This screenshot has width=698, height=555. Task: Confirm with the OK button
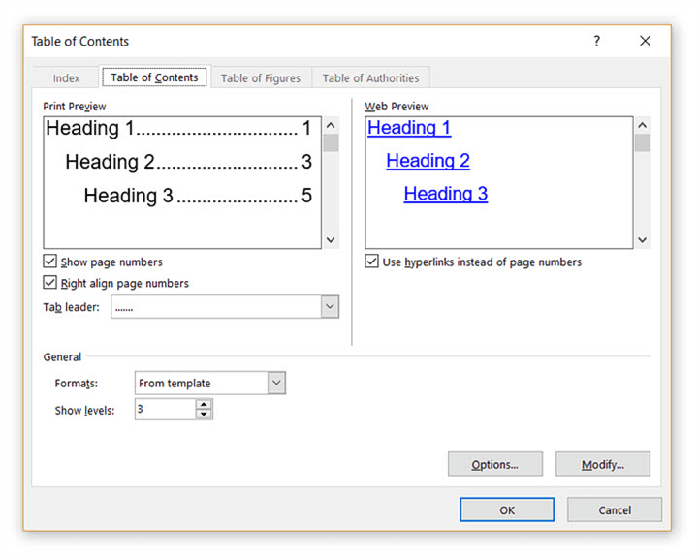coord(507,509)
